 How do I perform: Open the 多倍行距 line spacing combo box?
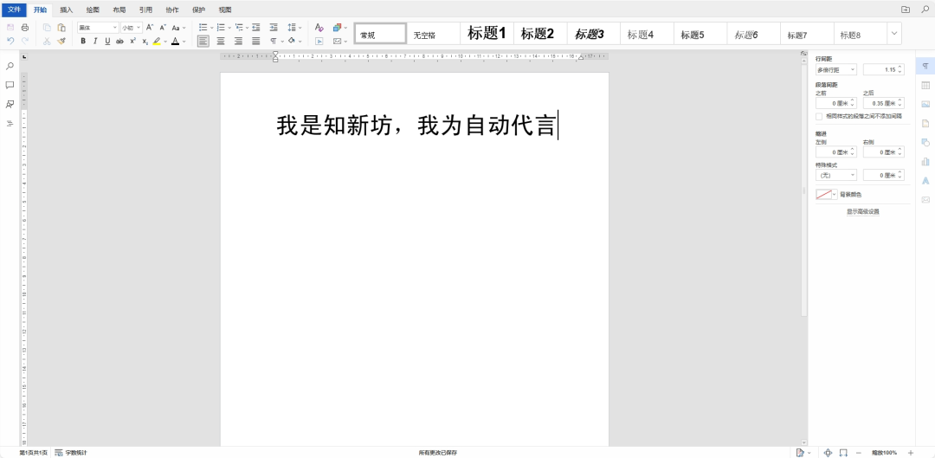click(x=836, y=70)
